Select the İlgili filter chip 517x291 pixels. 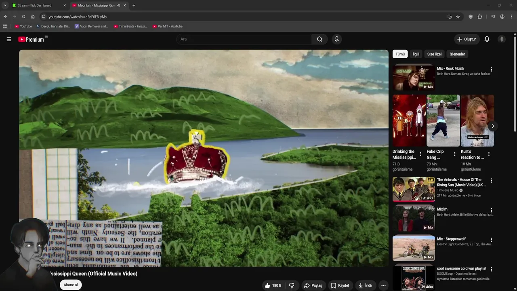click(416, 54)
